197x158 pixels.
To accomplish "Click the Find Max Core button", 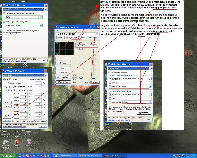I will point(63,68).
